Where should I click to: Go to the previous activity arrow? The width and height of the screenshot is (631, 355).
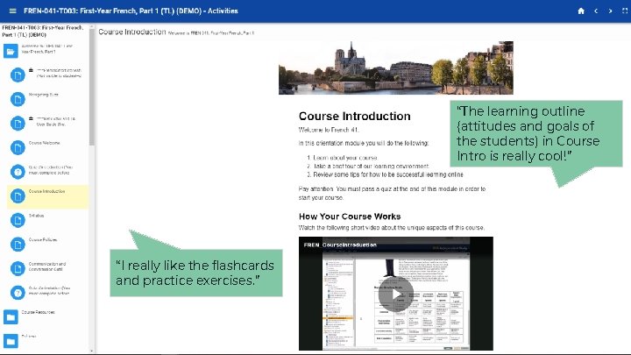click(x=596, y=11)
